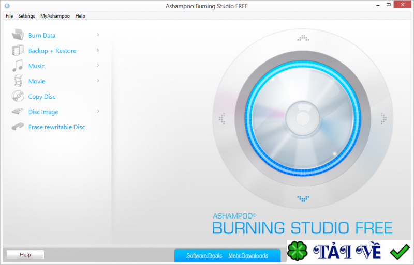Select the Music note icon
Viewport: 414px width, 265px height.
pyautogui.click(x=18, y=66)
